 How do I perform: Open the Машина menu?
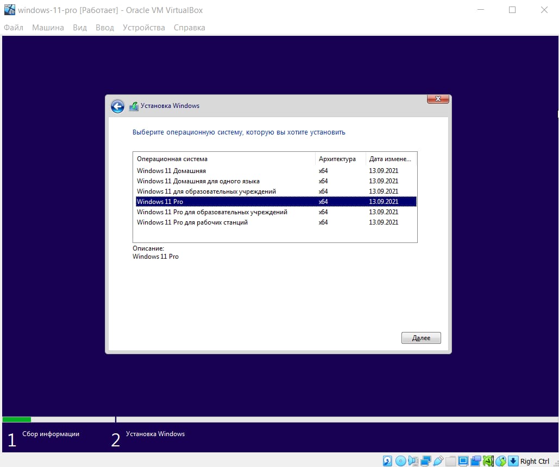(48, 28)
